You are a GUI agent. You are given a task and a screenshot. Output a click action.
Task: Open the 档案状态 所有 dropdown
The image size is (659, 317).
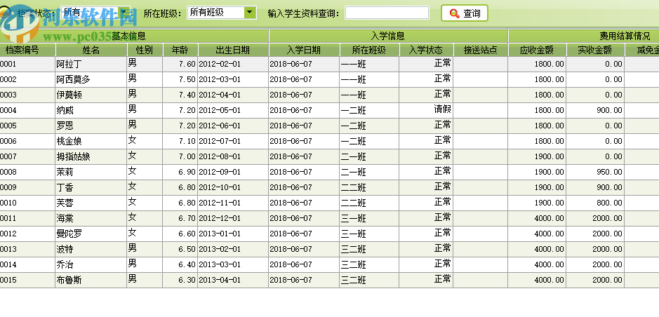[95, 13]
